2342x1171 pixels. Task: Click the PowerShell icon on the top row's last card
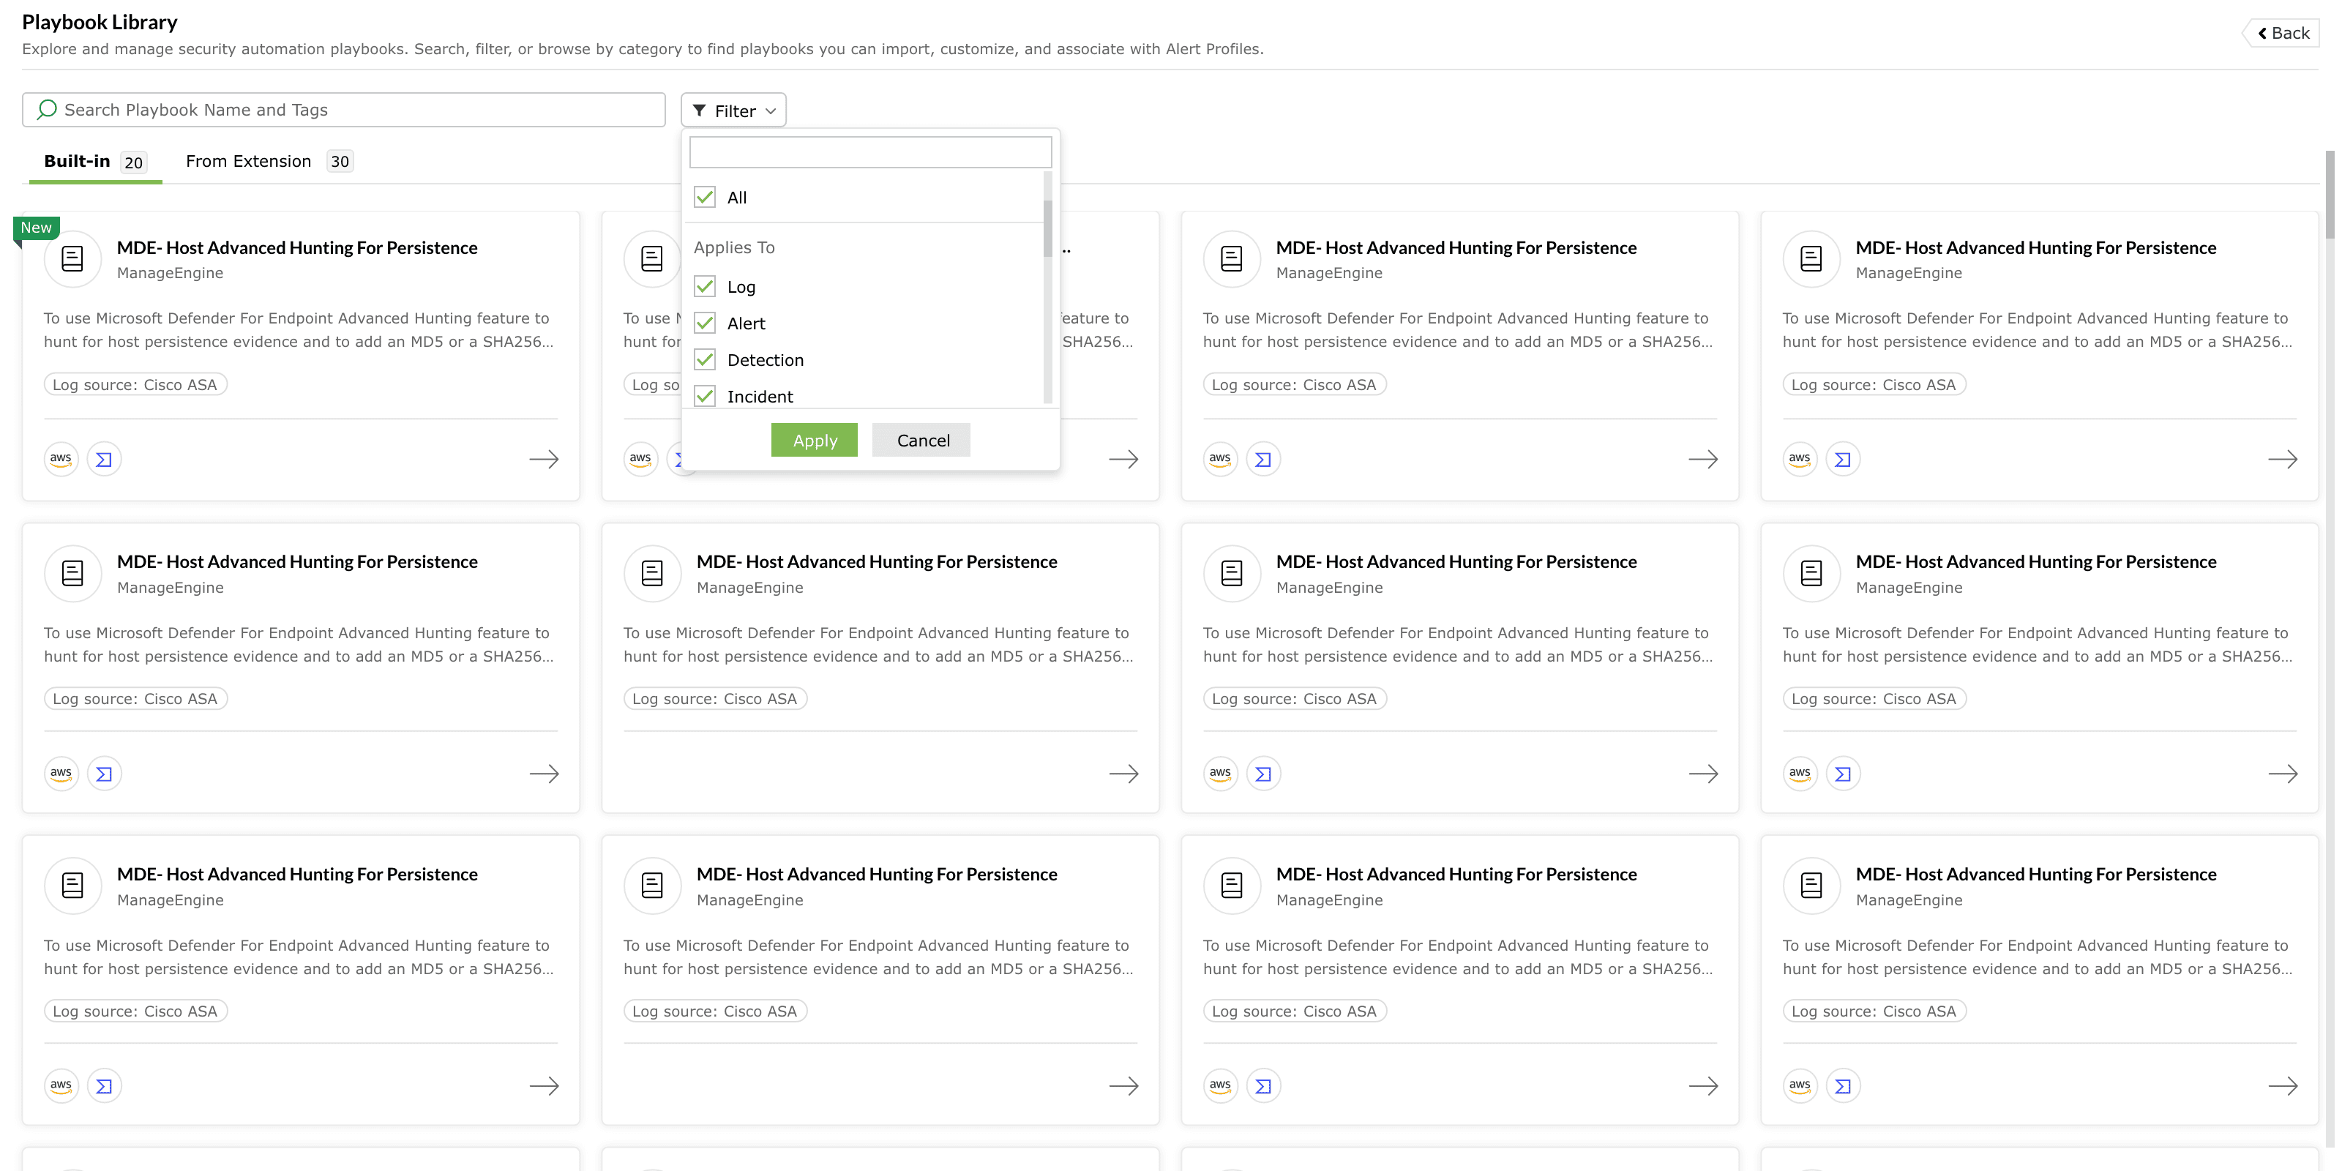pyautogui.click(x=1843, y=459)
